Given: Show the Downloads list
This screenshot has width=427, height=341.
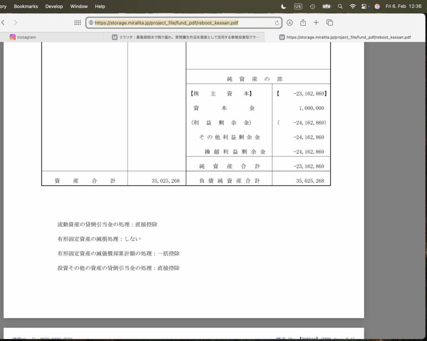Looking at the screenshot, I should (289, 23).
